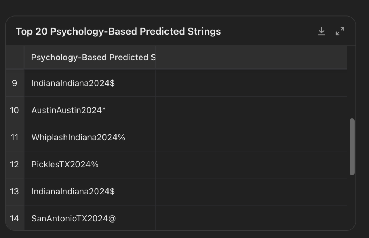Select the PicklesTX2024% cell

point(65,164)
